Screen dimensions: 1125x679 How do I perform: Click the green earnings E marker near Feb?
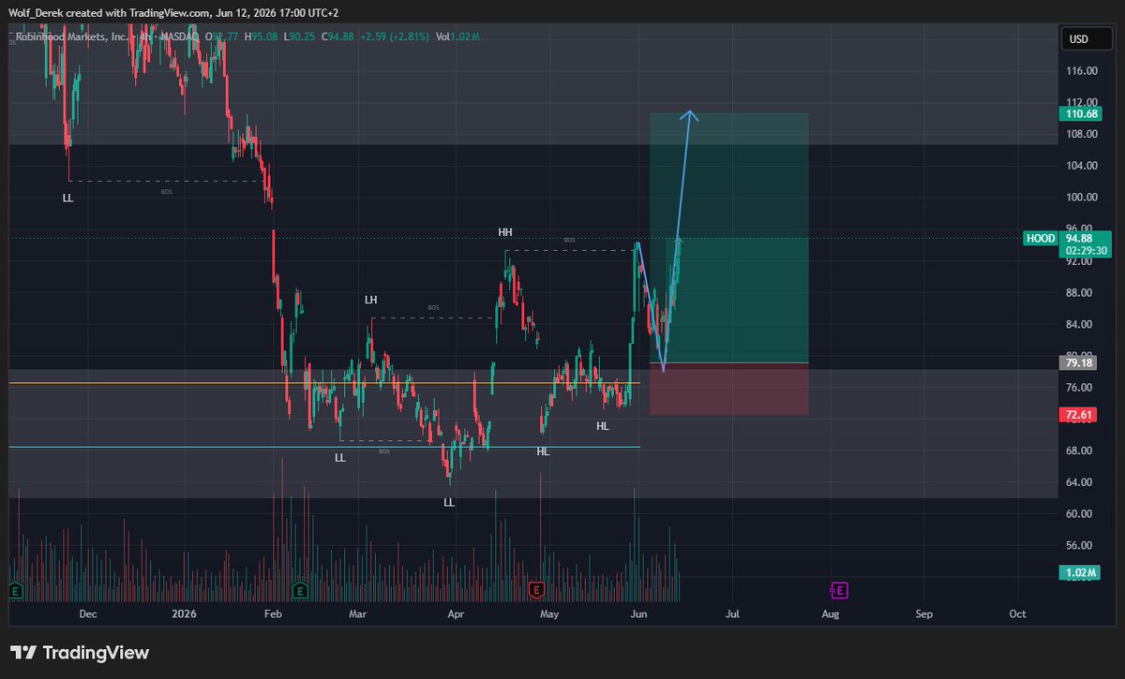(x=300, y=590)
